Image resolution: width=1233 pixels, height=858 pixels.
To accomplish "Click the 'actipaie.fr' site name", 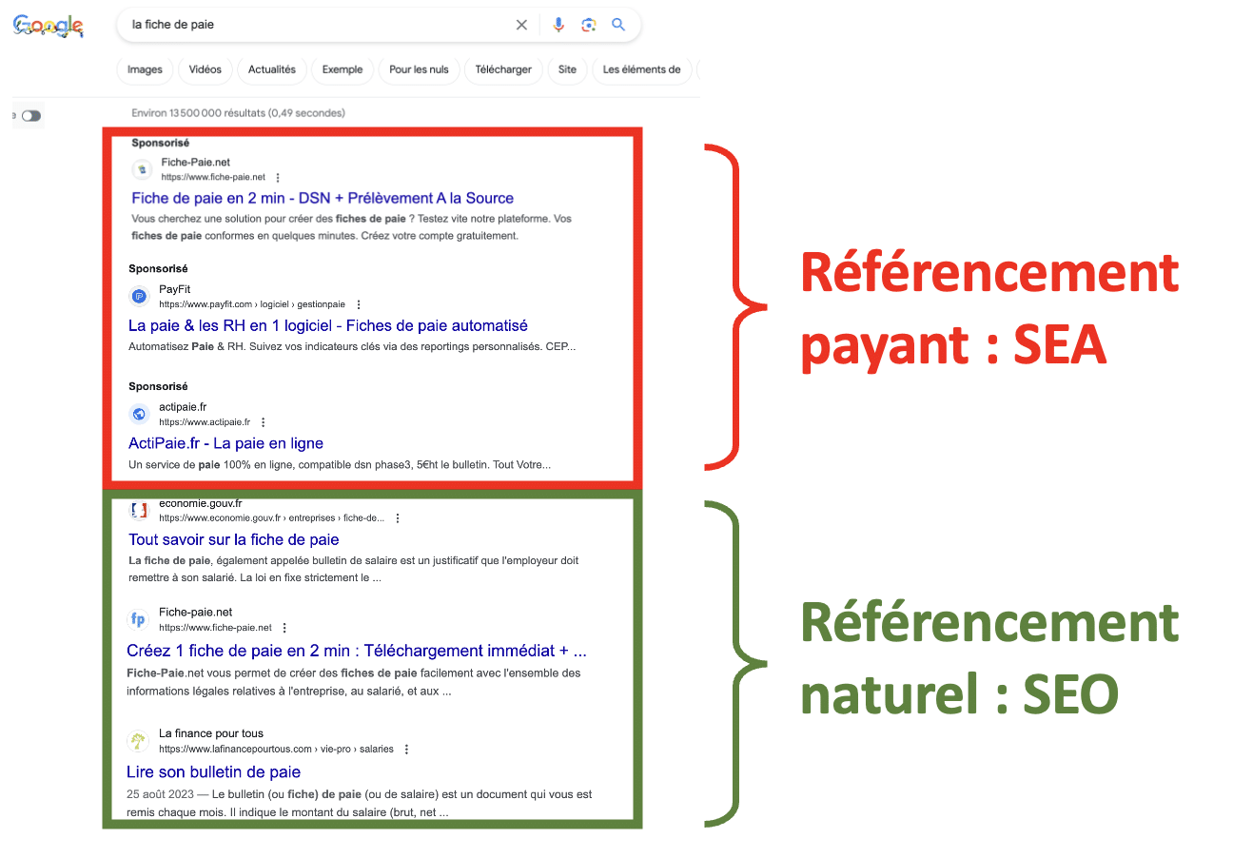I will (x=183, y=407).
